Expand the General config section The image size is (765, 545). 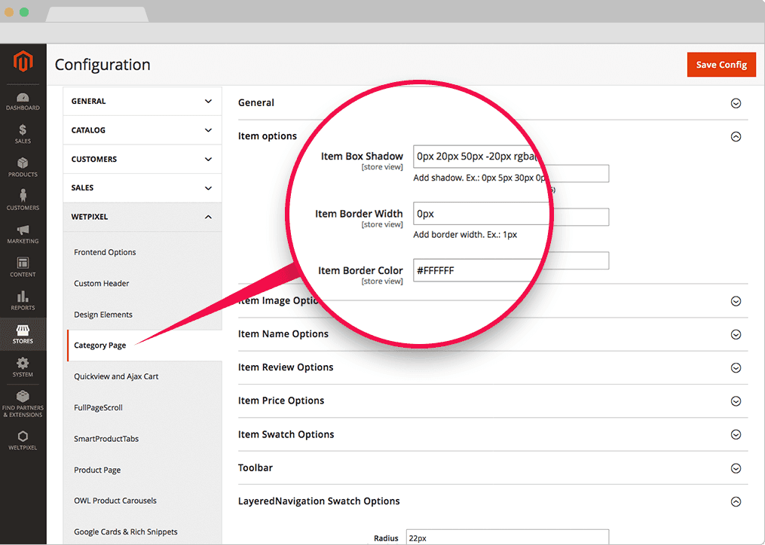pos(736,103)
